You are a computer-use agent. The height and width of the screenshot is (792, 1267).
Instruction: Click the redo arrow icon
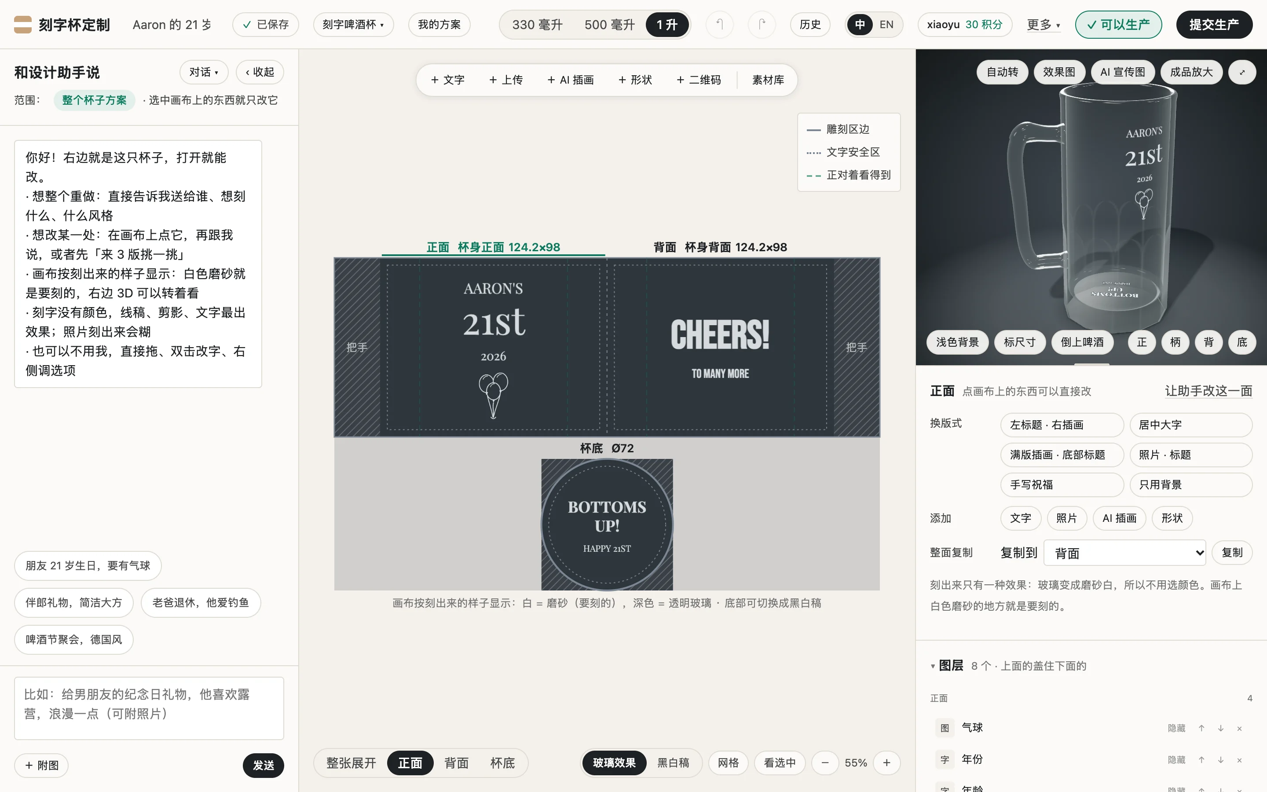(762, 25)
